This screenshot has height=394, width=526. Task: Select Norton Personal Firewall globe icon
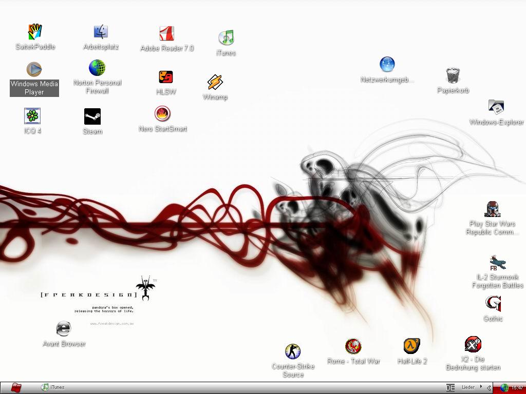tap(97, 68)
